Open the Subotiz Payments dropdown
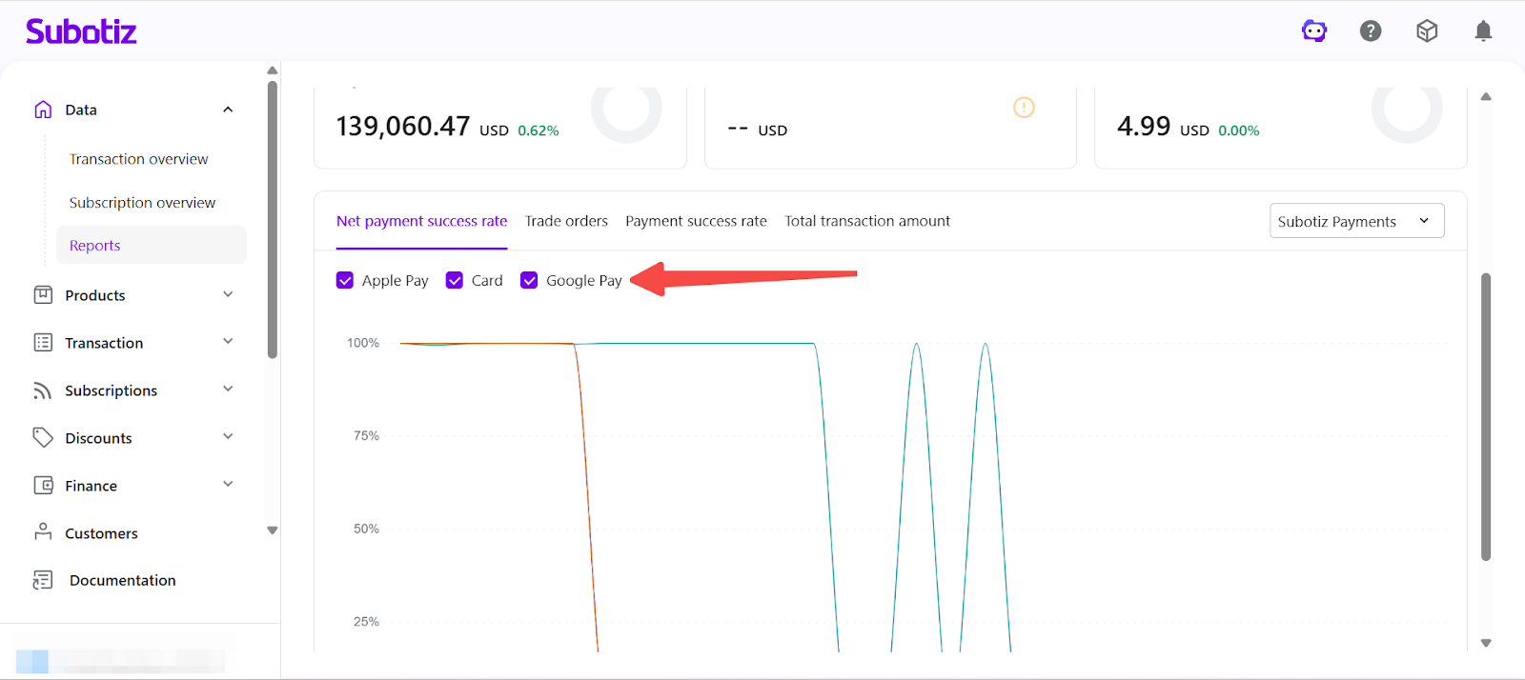 point(1356,221)
